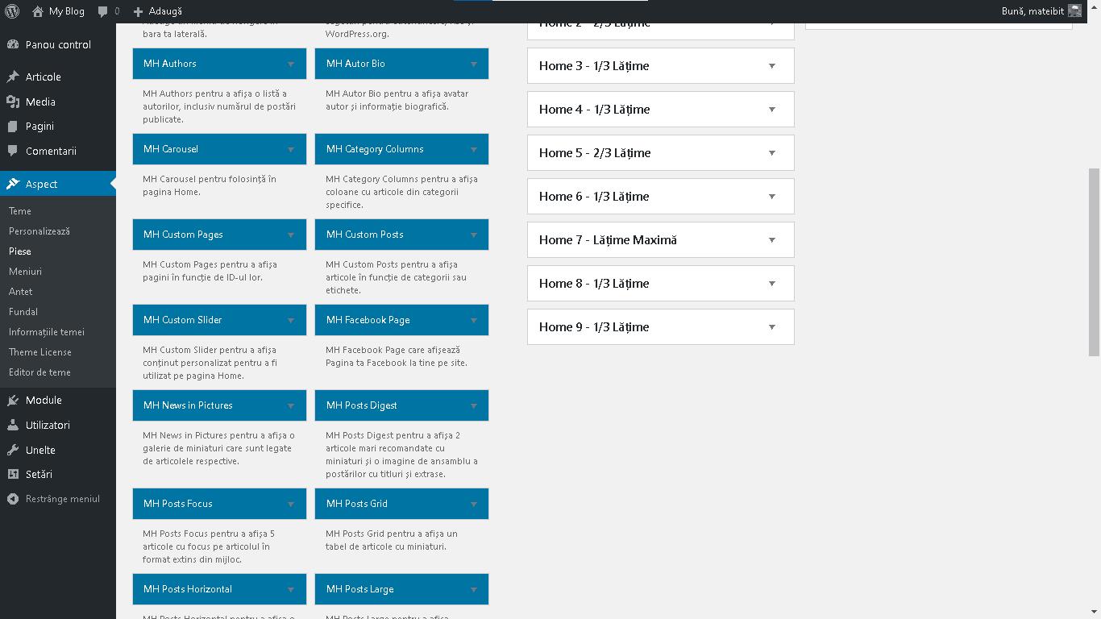Collapse the menu with Restrânge meniul
This screenshot has height=619, width=1101.
(x=53, y=499)
